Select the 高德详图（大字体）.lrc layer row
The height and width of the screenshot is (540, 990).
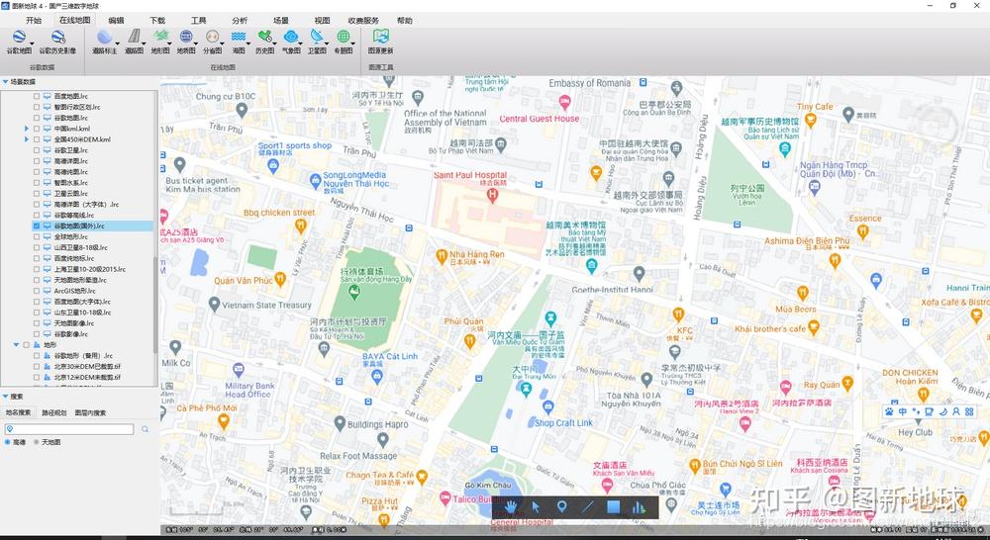pyautogui.click(x=86, y=205)
